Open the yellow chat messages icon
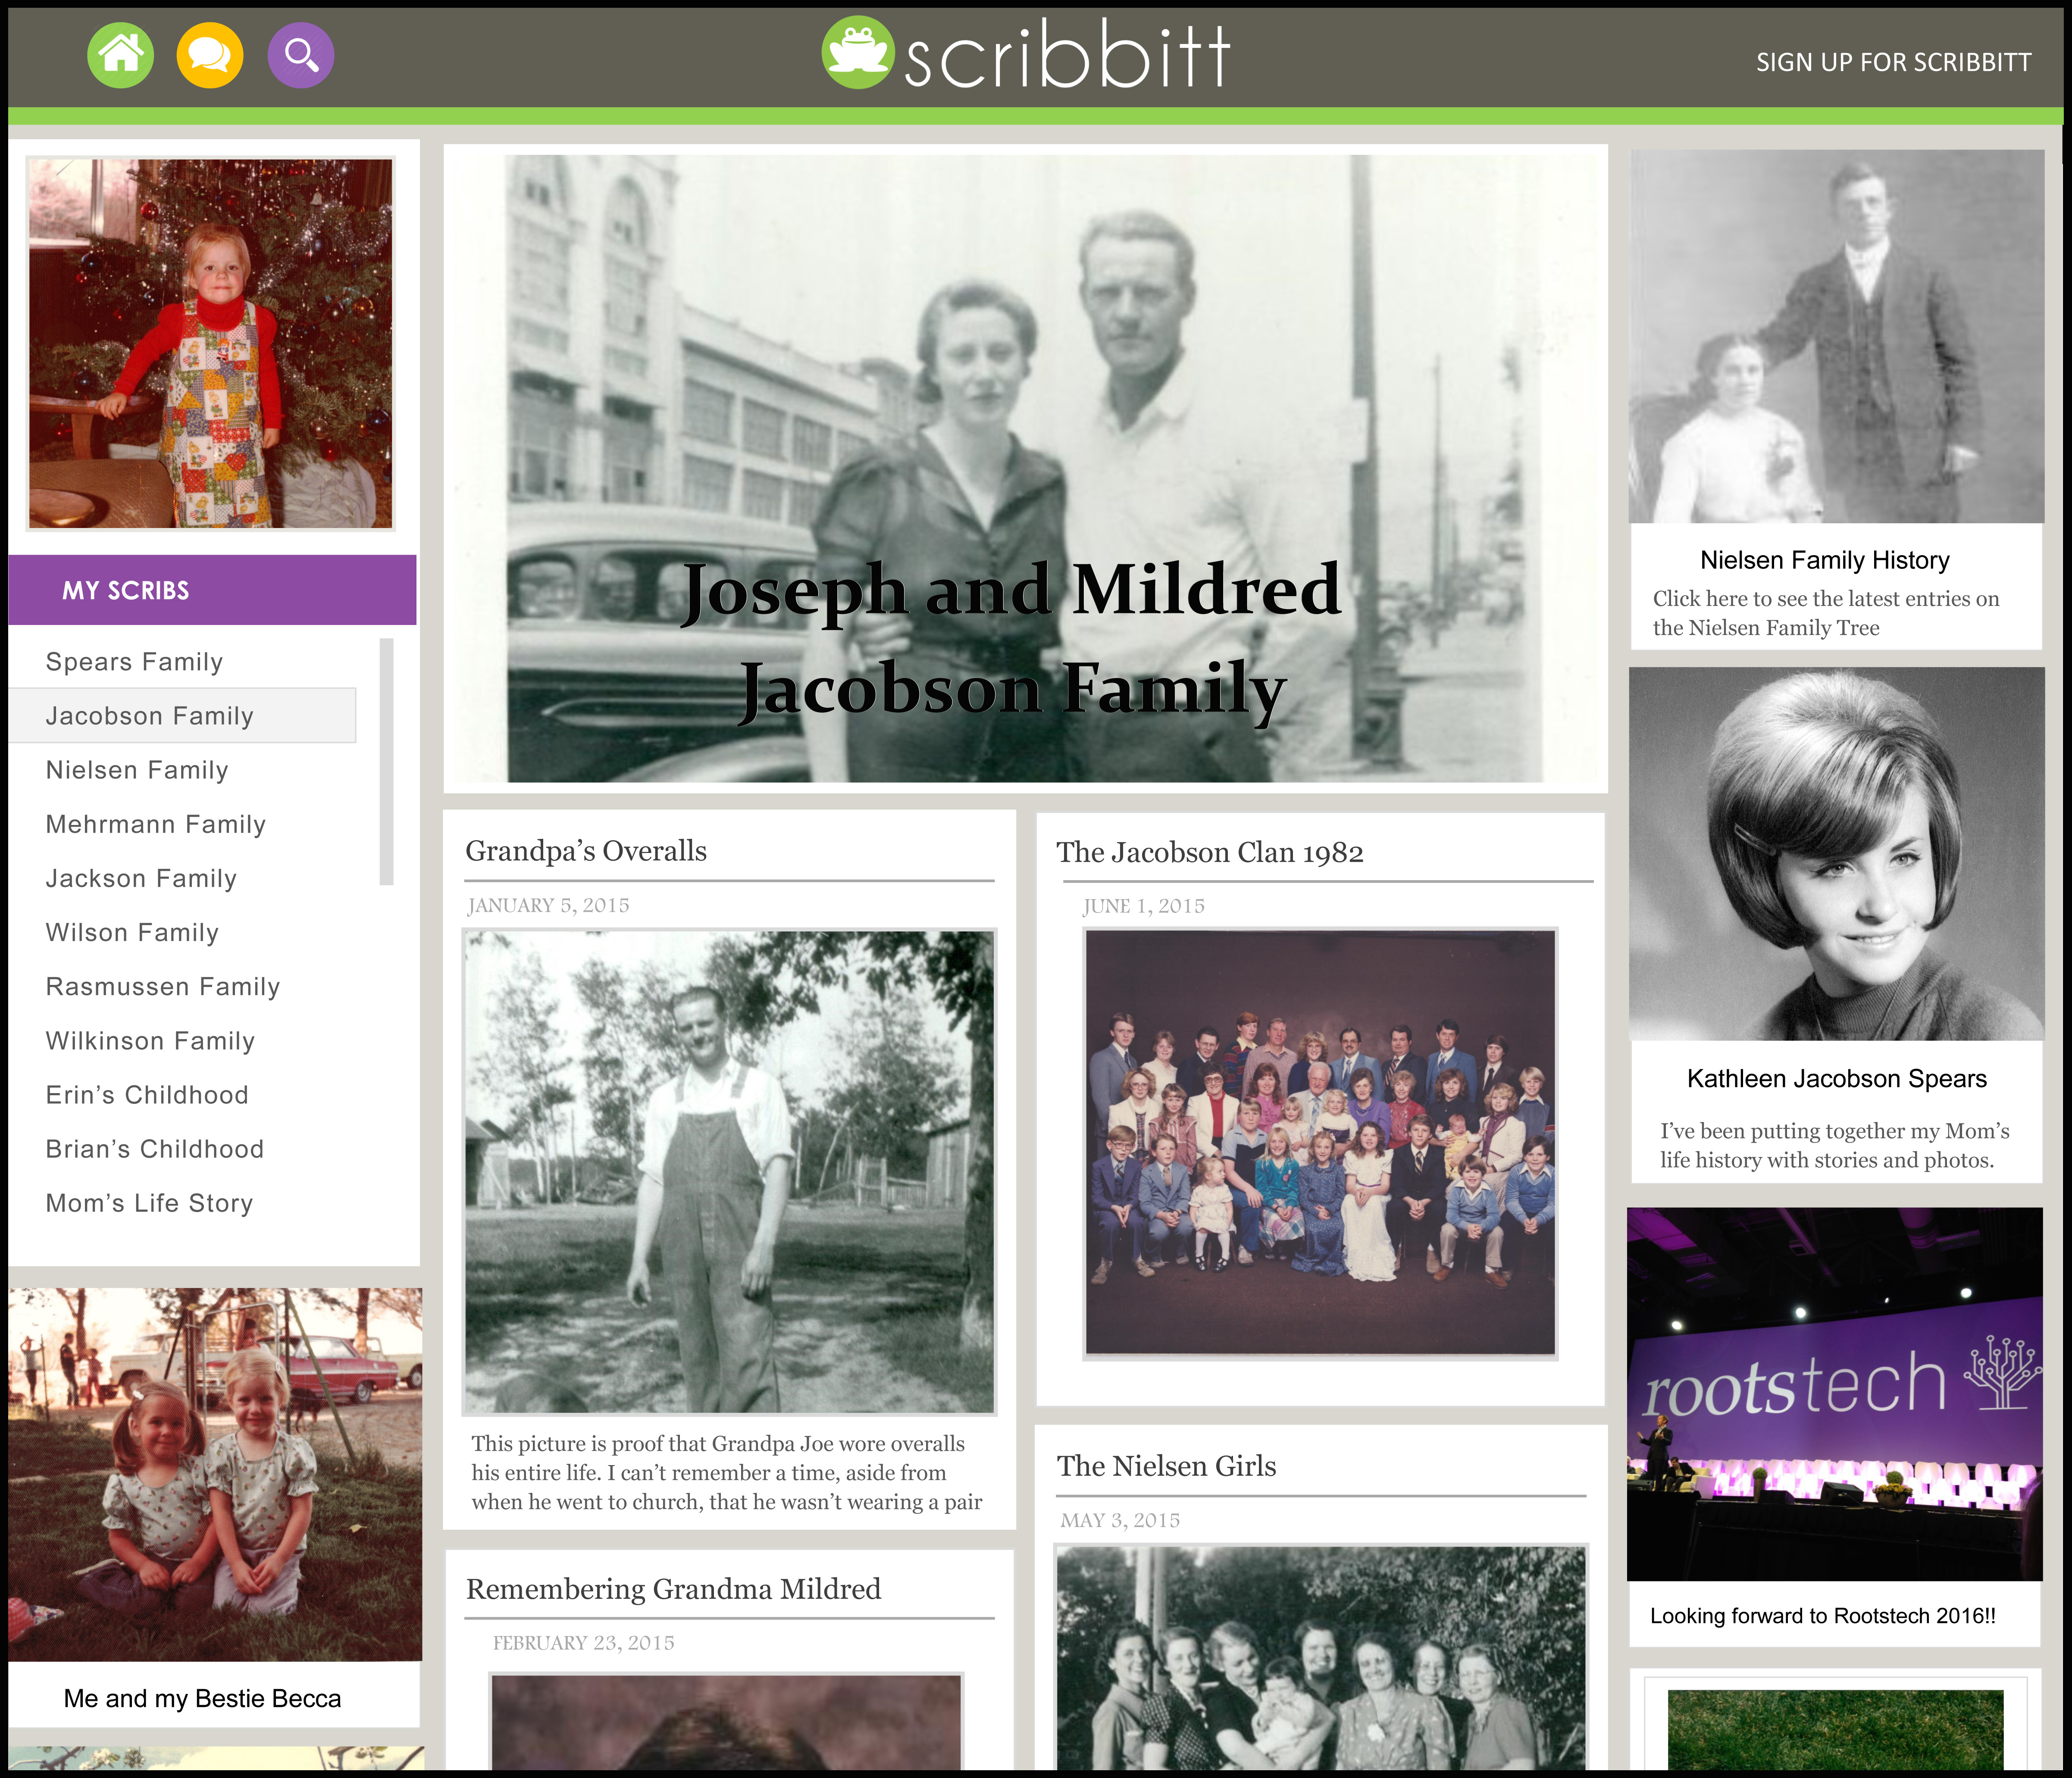2072x1778 pixels. pyautogui.click(x=210, y=55)
